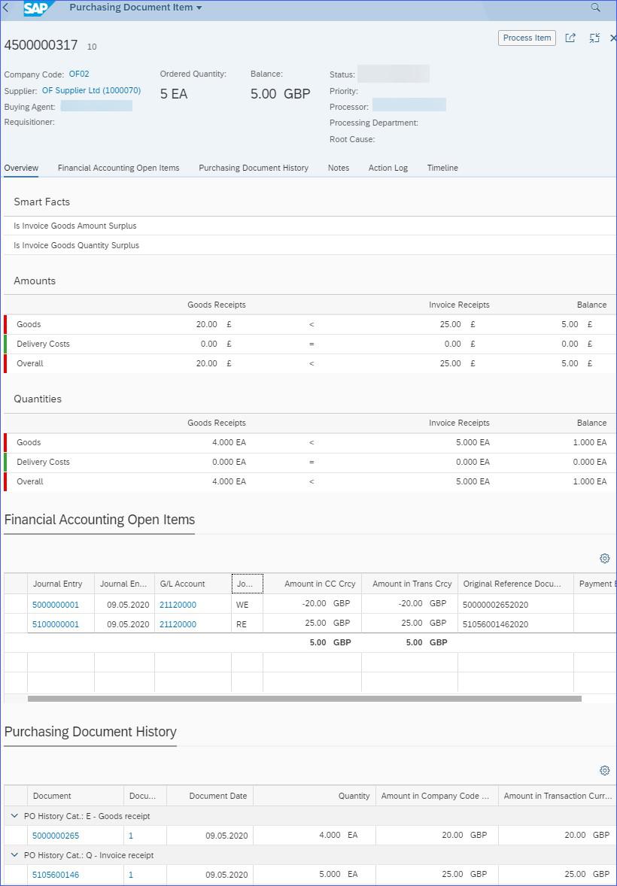Click the Goods row in the Amounts table

[308, 324]
